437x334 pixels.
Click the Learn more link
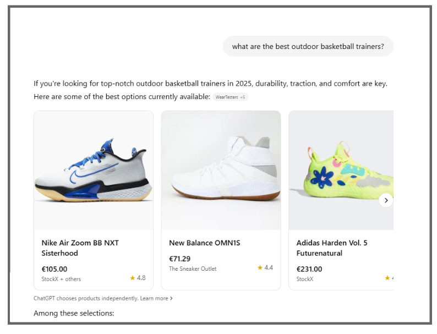click(154, 298)
